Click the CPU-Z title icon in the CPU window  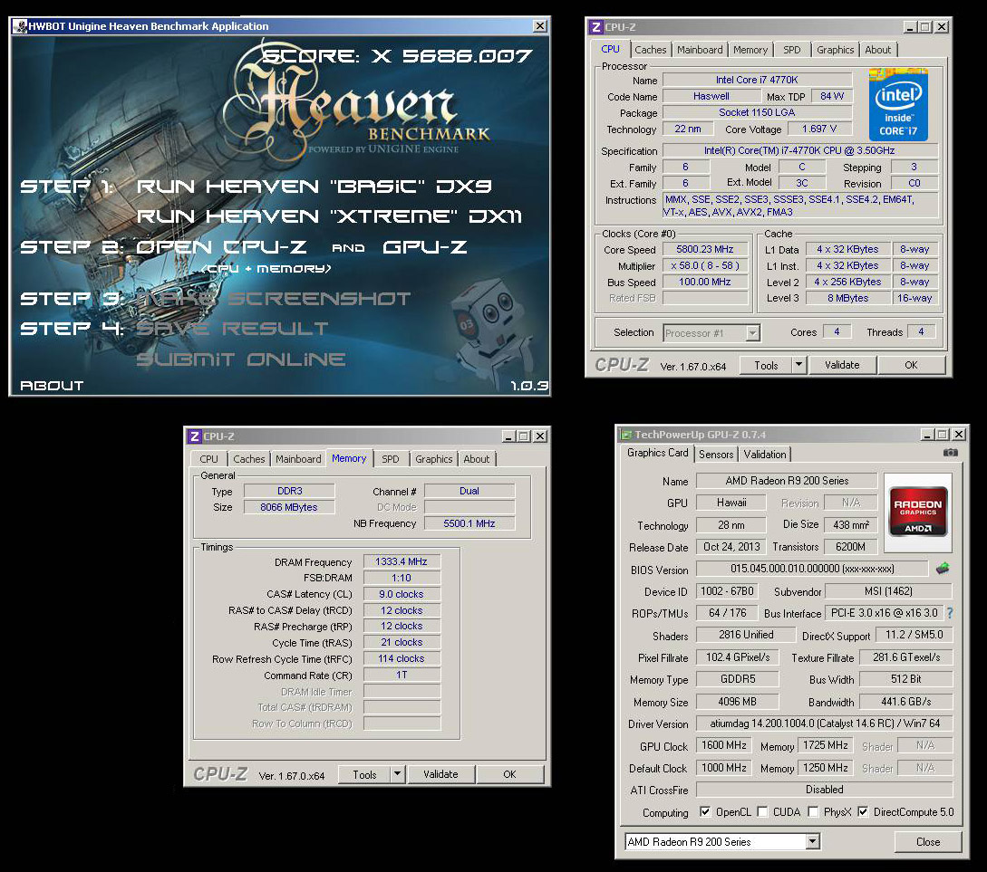click(x=596, y=27)
